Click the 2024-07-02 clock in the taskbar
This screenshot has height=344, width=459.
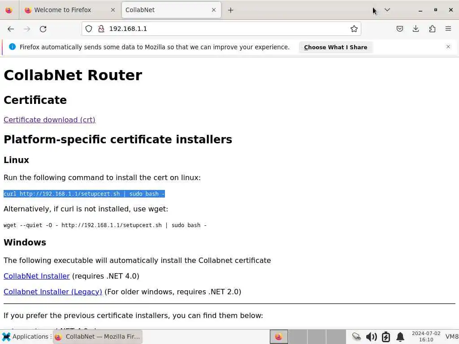point(426,337)
